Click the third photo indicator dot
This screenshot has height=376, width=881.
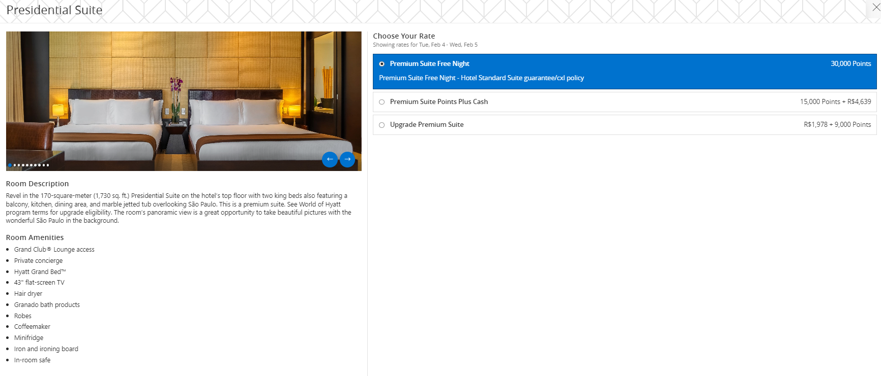19,165
